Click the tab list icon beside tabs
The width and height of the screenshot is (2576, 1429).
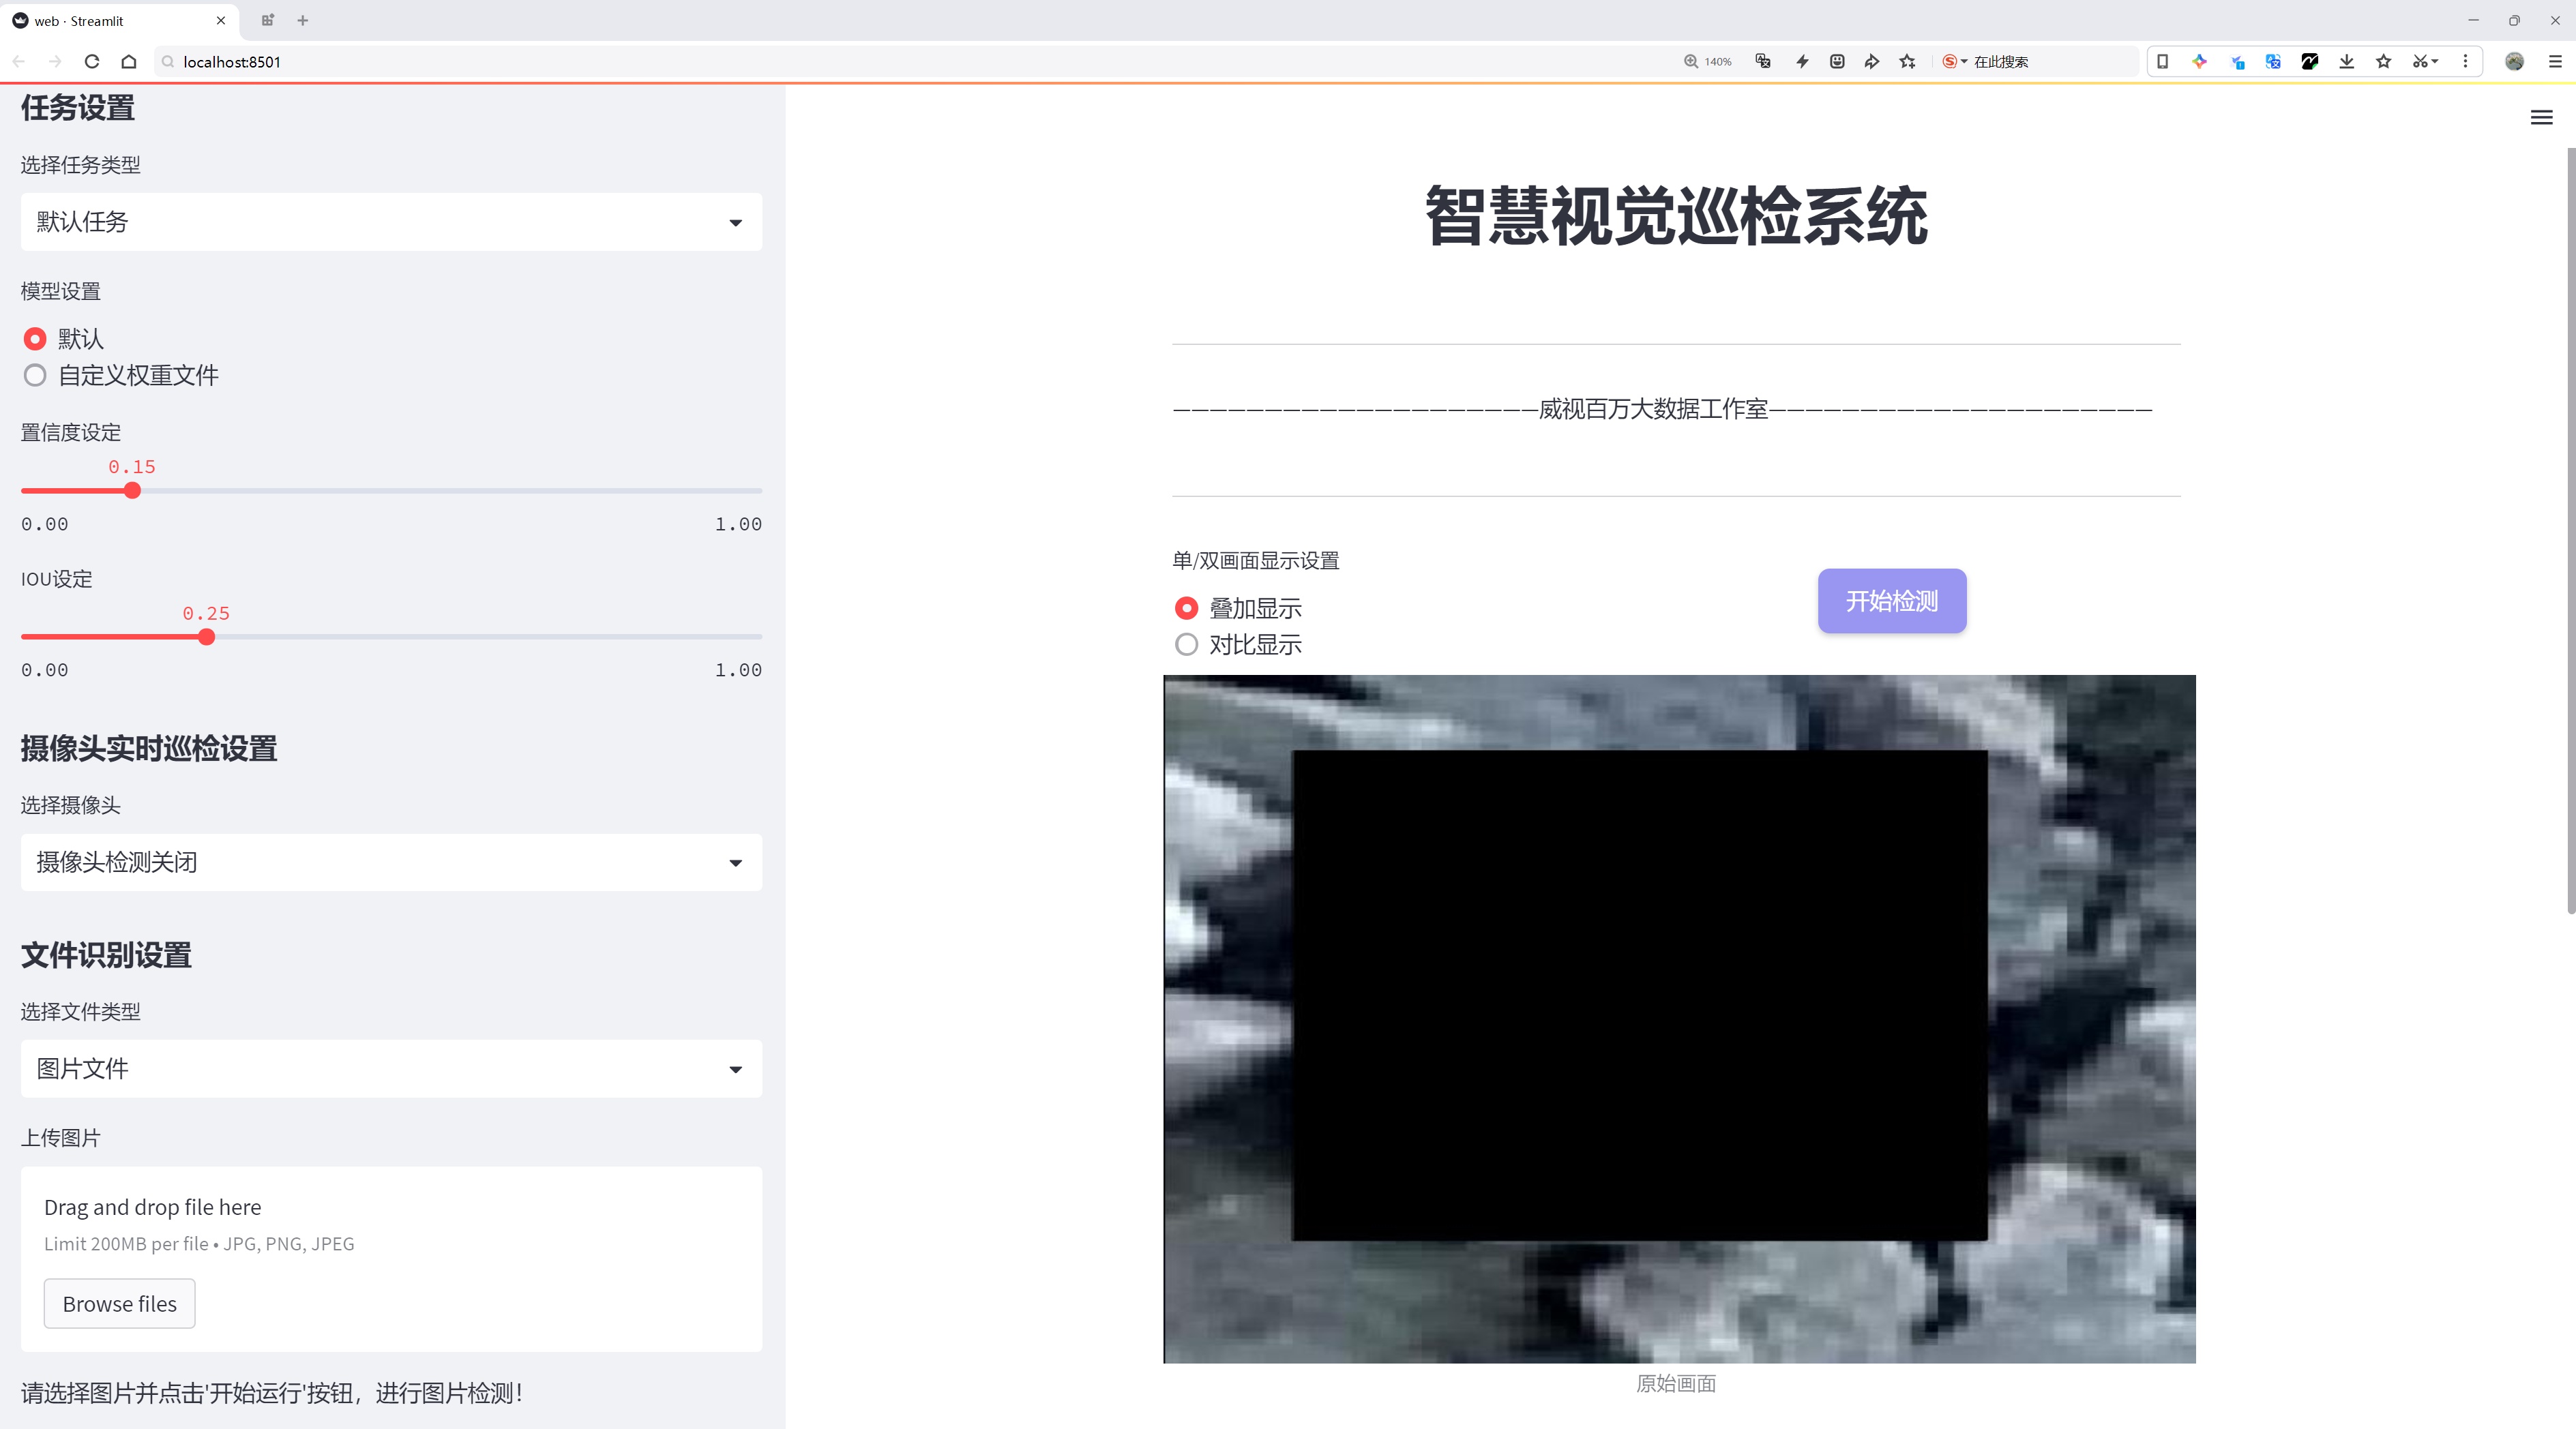267,20
